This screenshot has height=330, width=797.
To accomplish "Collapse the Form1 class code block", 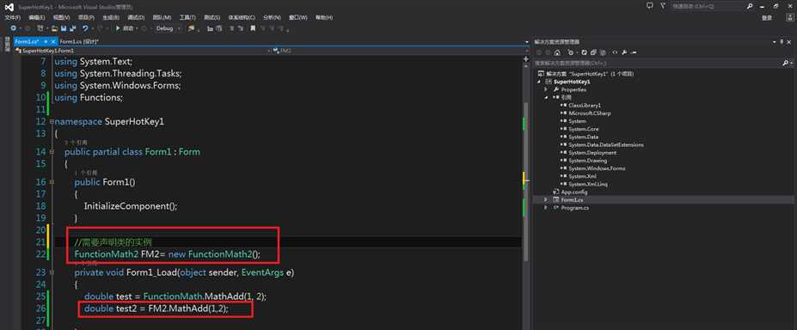I will 52,152.
